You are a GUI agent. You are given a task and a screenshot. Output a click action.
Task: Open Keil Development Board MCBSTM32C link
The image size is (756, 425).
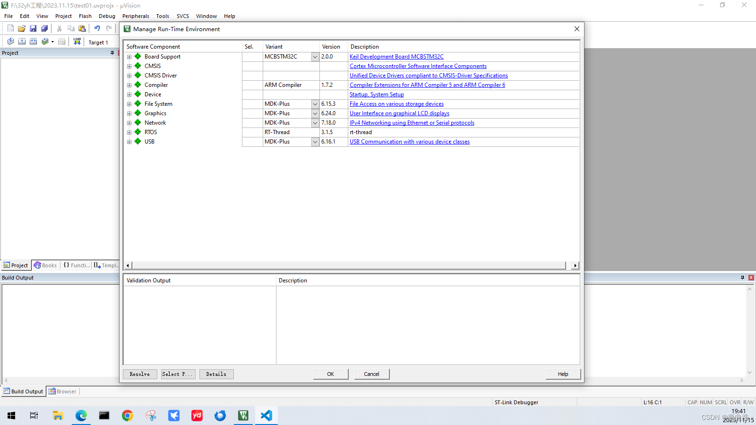[x=396, y=57]
